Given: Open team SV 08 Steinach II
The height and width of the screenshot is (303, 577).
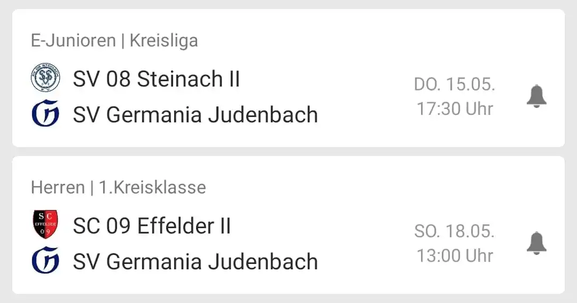Looking at the screenshot, I should pos(157,79).
